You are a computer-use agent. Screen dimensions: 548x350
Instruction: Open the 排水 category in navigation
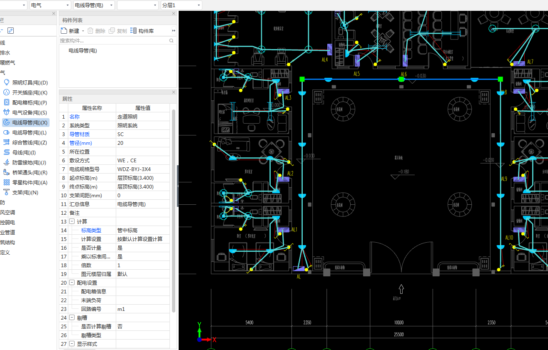pyautogui.click(x=5, y=53)
